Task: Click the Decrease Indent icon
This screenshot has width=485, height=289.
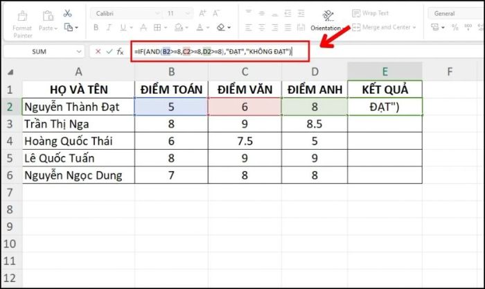Action: pos(288,13)
